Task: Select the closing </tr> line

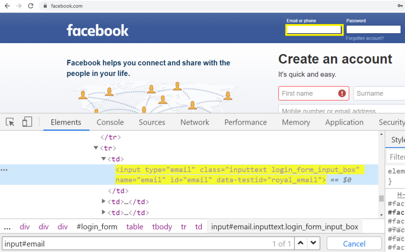Action: [111, 137]
